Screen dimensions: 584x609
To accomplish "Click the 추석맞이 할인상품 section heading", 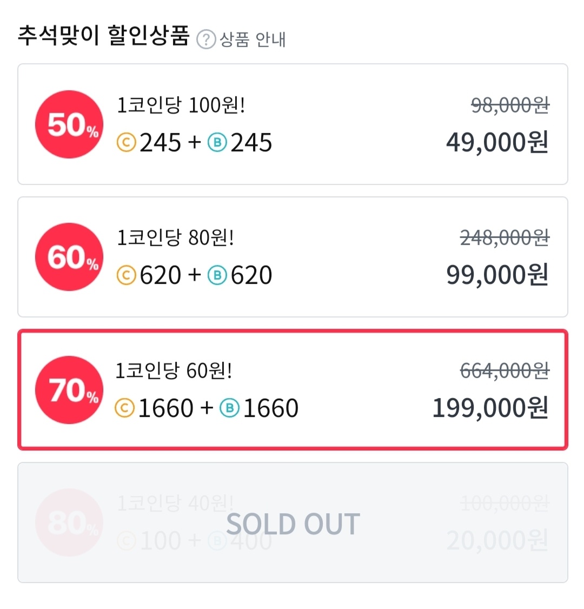I will click(104, 36).
